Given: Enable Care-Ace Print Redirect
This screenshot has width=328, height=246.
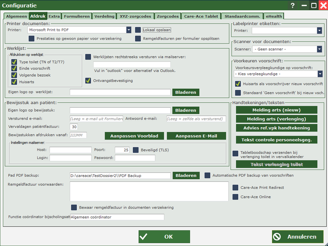Looking at the screenshot, I should tap(235, 187).
